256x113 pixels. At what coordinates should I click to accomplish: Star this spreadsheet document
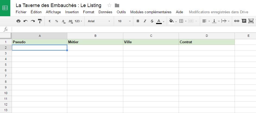[x=109, y=5]
